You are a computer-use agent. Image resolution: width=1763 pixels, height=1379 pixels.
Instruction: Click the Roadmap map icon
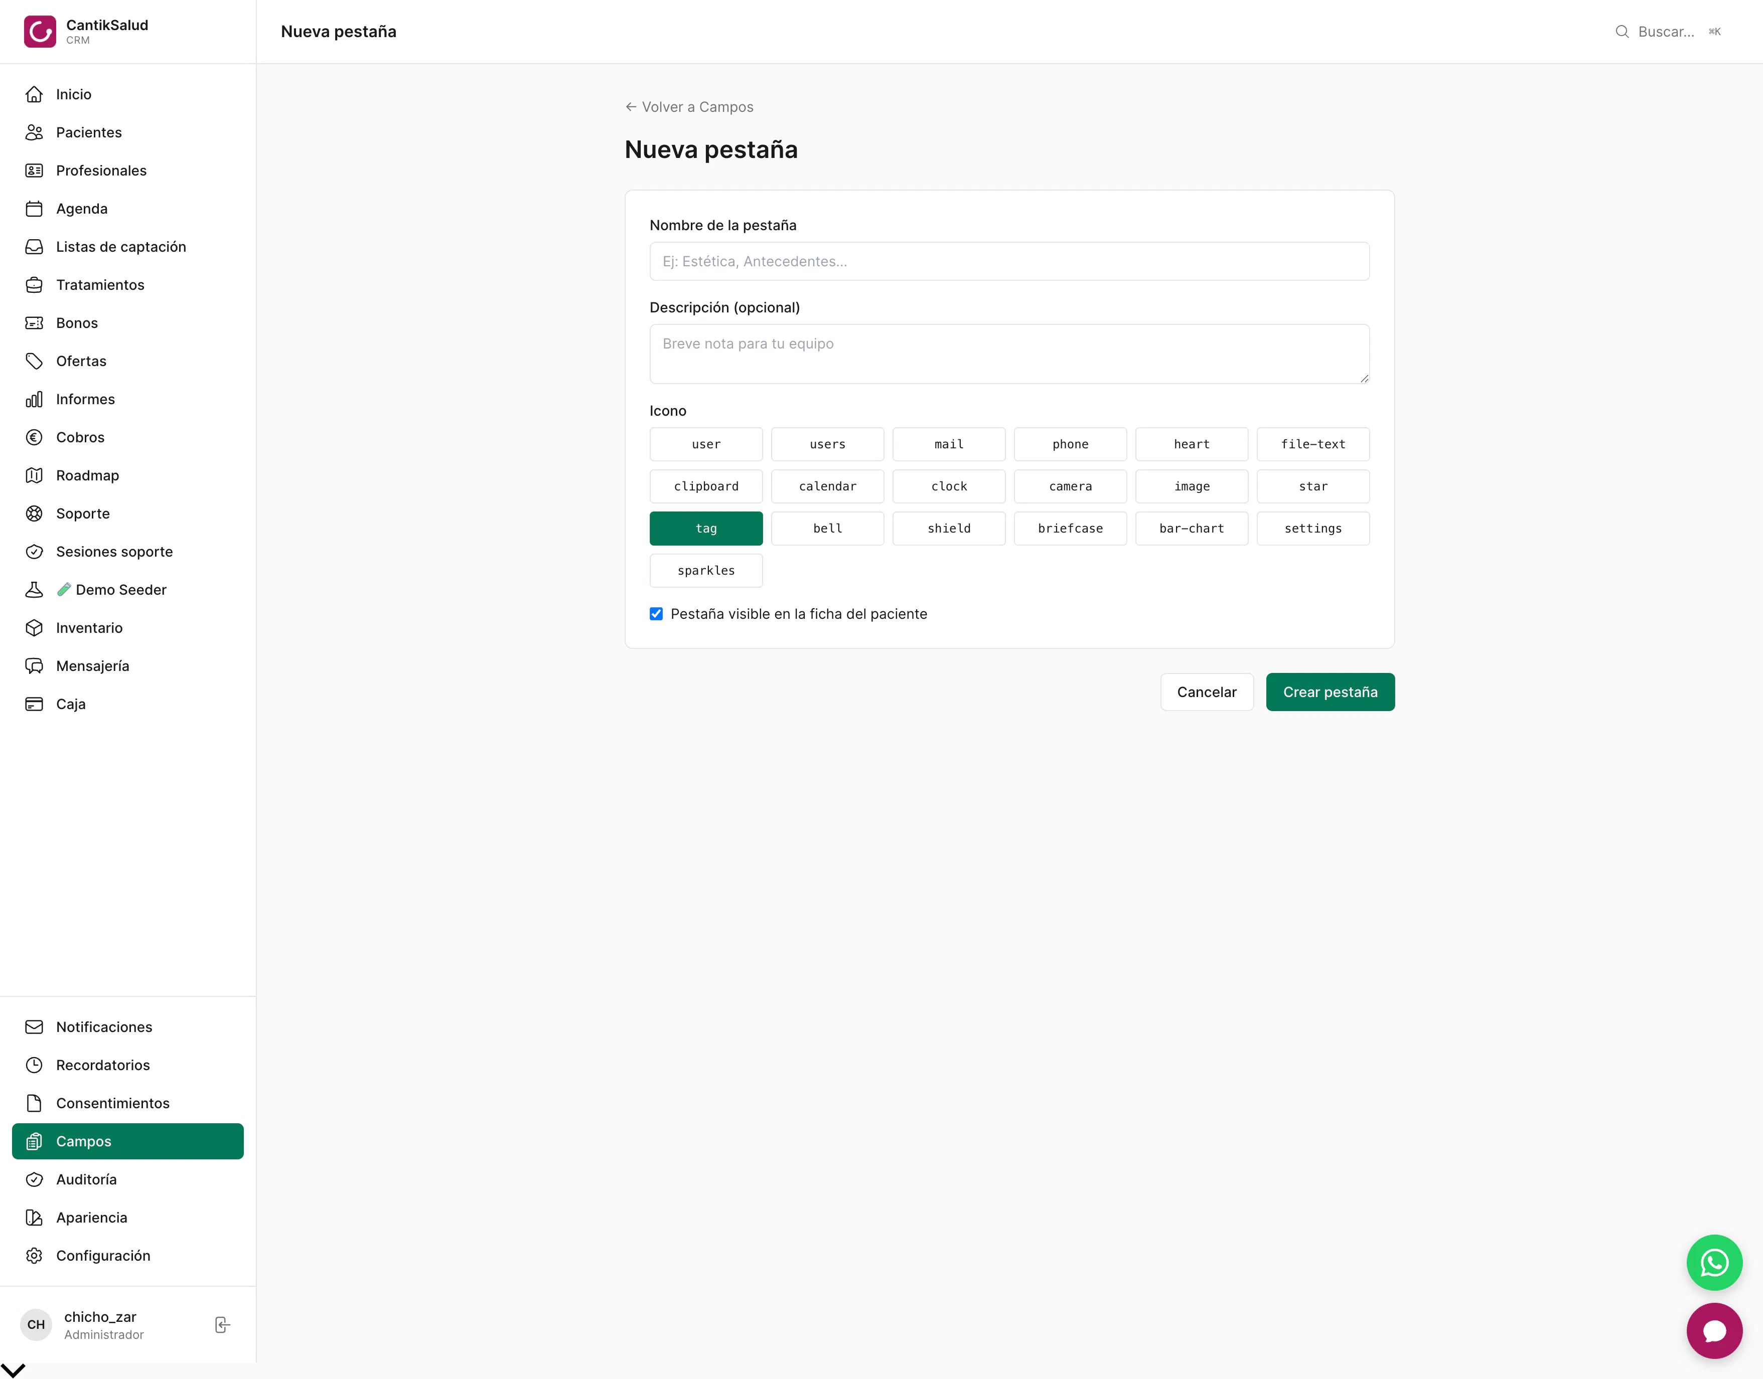coord(34,475)
